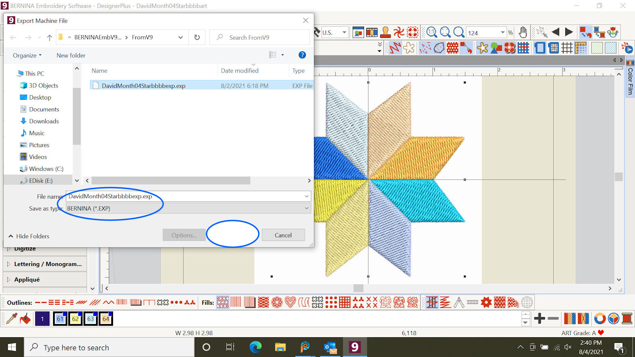The image size is (635, 357).
Task: Click the stitch player icon at toolbar right end
Action: pos(627,48)
